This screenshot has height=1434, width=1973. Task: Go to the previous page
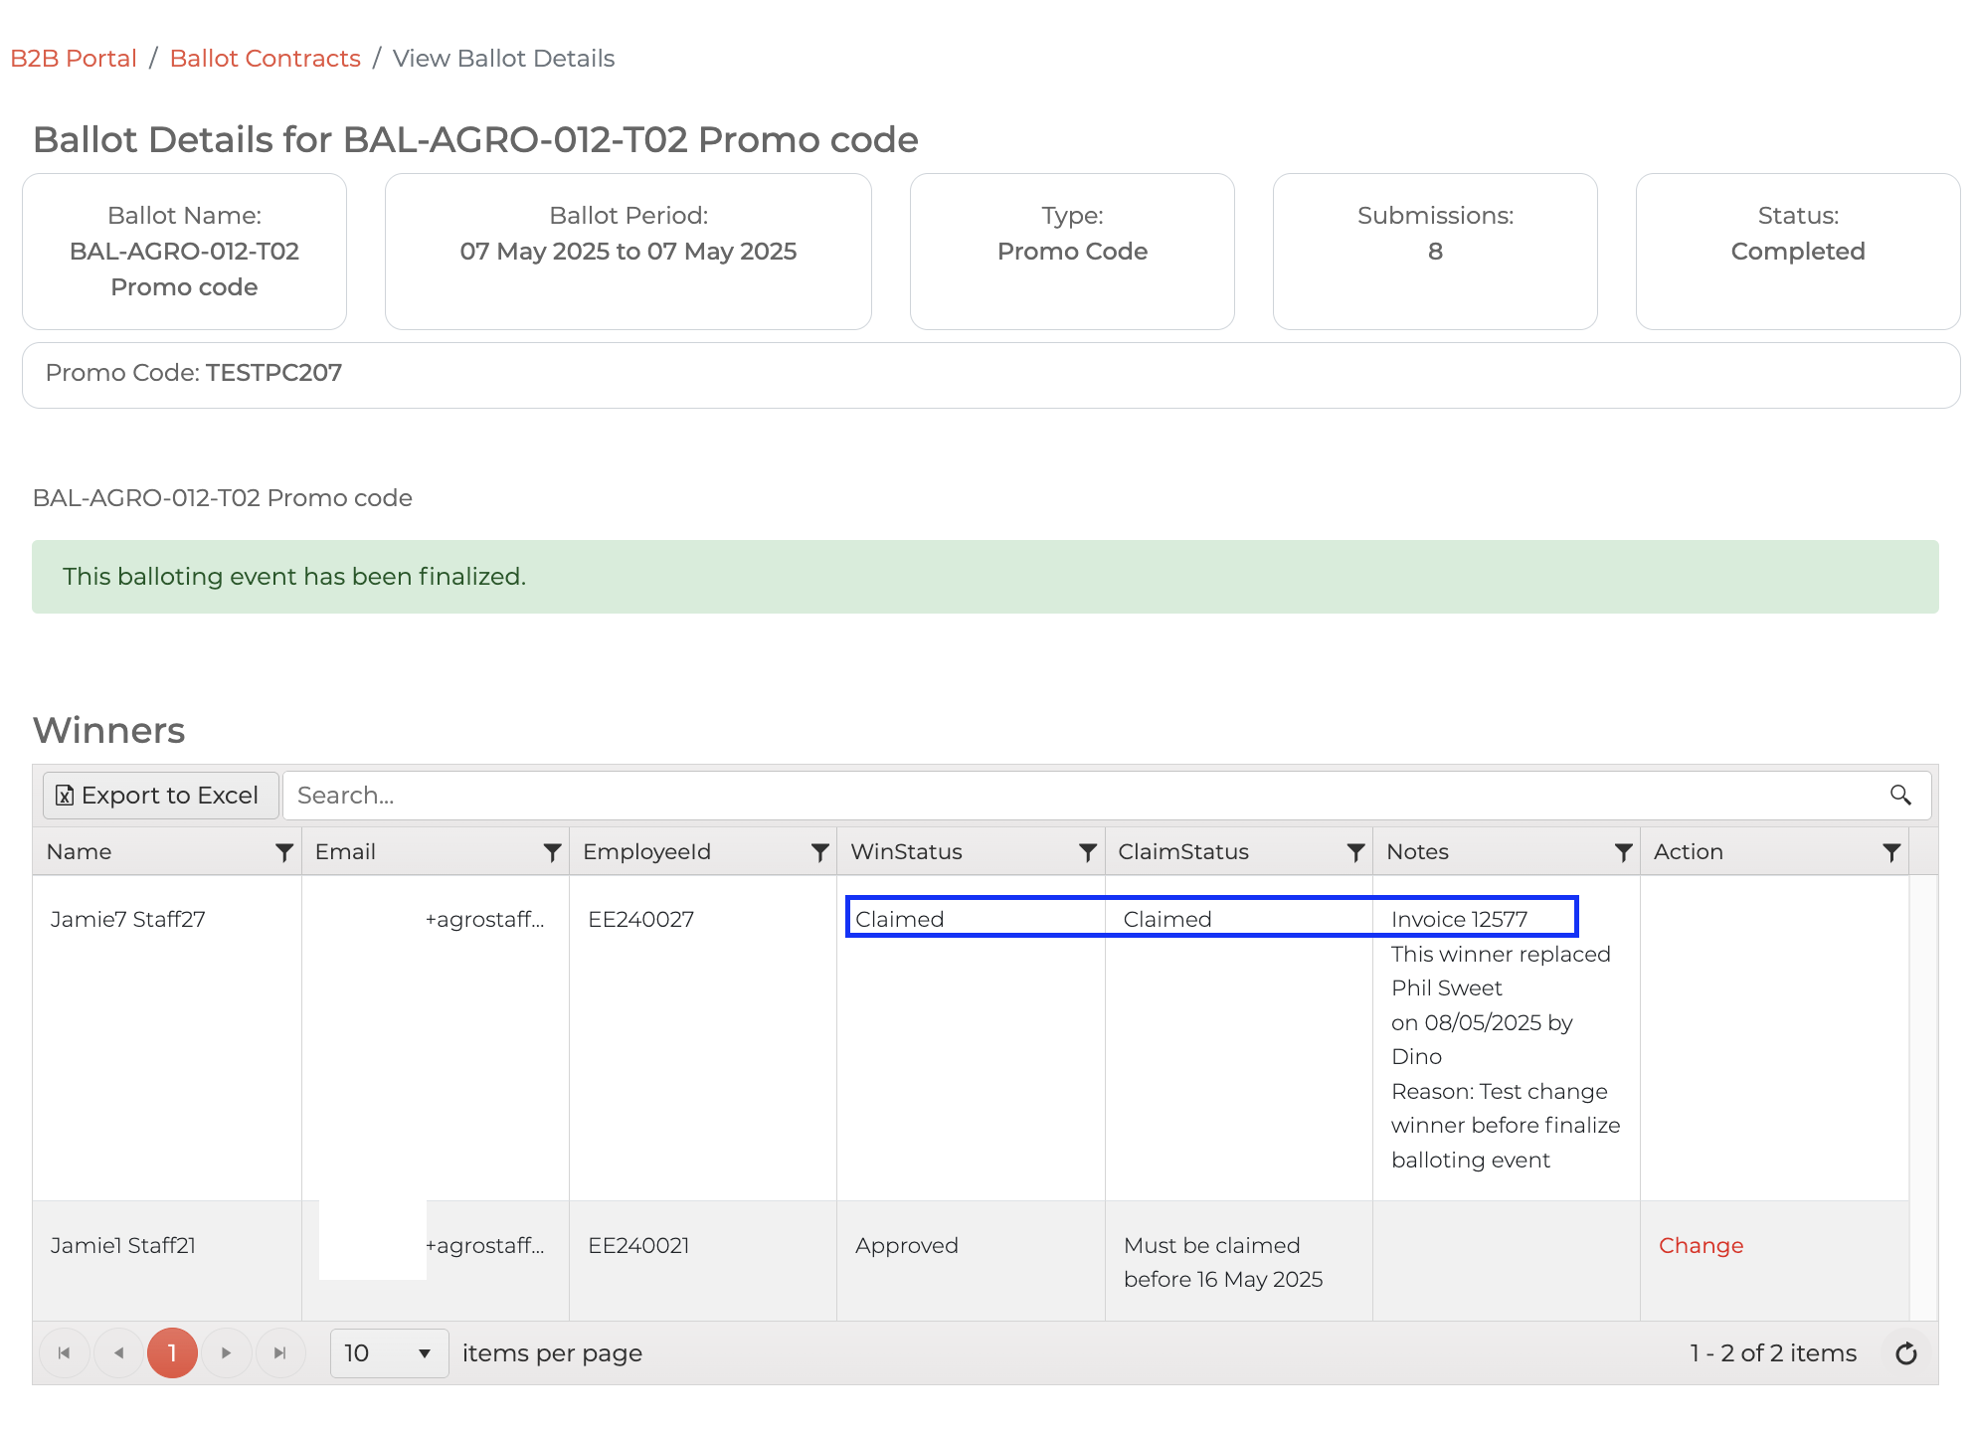[118, 1353]
